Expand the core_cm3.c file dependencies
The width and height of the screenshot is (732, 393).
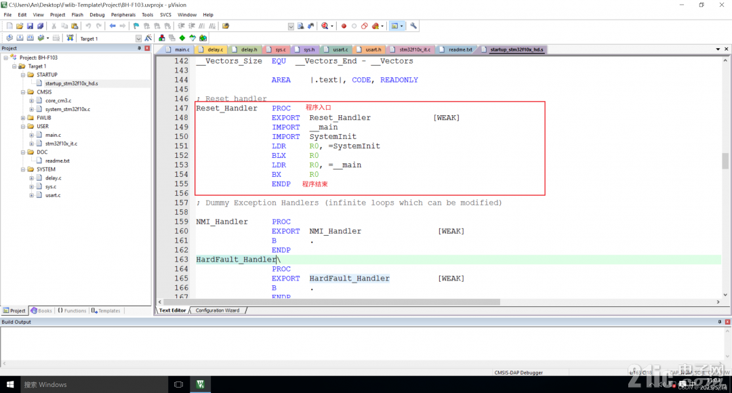(x=31, y=101)
